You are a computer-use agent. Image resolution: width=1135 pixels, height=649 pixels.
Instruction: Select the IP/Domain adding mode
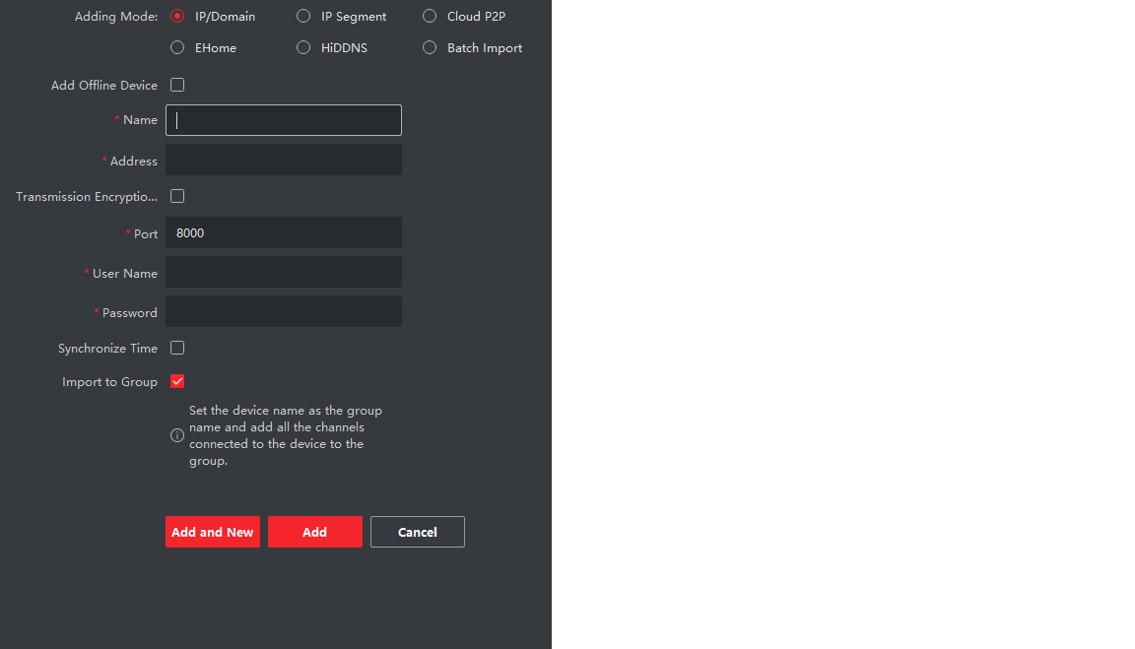[177, 16]
